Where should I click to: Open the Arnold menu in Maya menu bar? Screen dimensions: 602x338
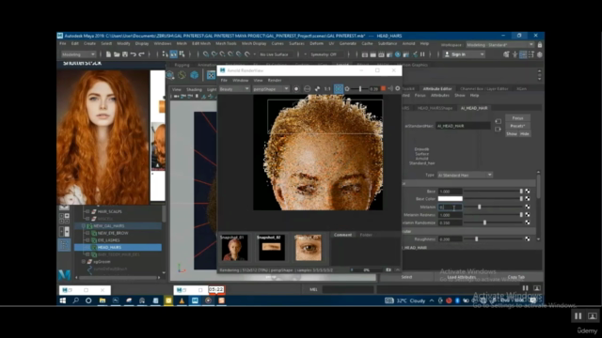click(408, 44)
